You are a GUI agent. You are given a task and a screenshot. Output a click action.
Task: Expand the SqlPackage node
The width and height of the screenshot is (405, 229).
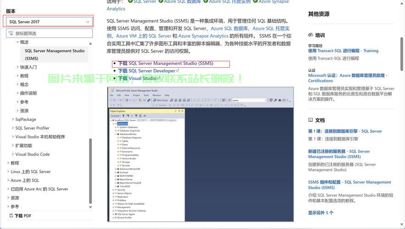coord(13,119)
